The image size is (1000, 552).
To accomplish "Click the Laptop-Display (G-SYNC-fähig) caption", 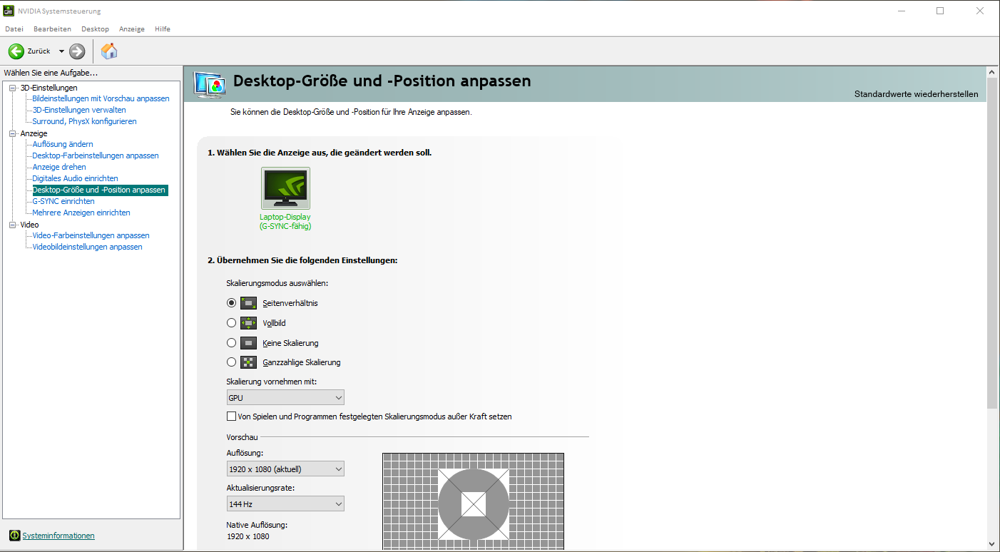I will point(285,221).
